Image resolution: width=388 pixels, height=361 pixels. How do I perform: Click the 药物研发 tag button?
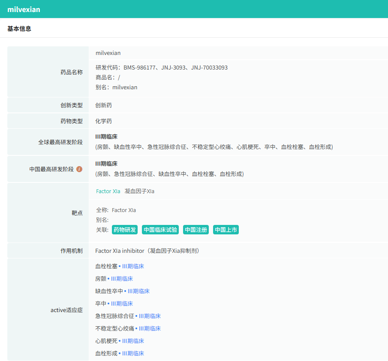tap(125, 230)
